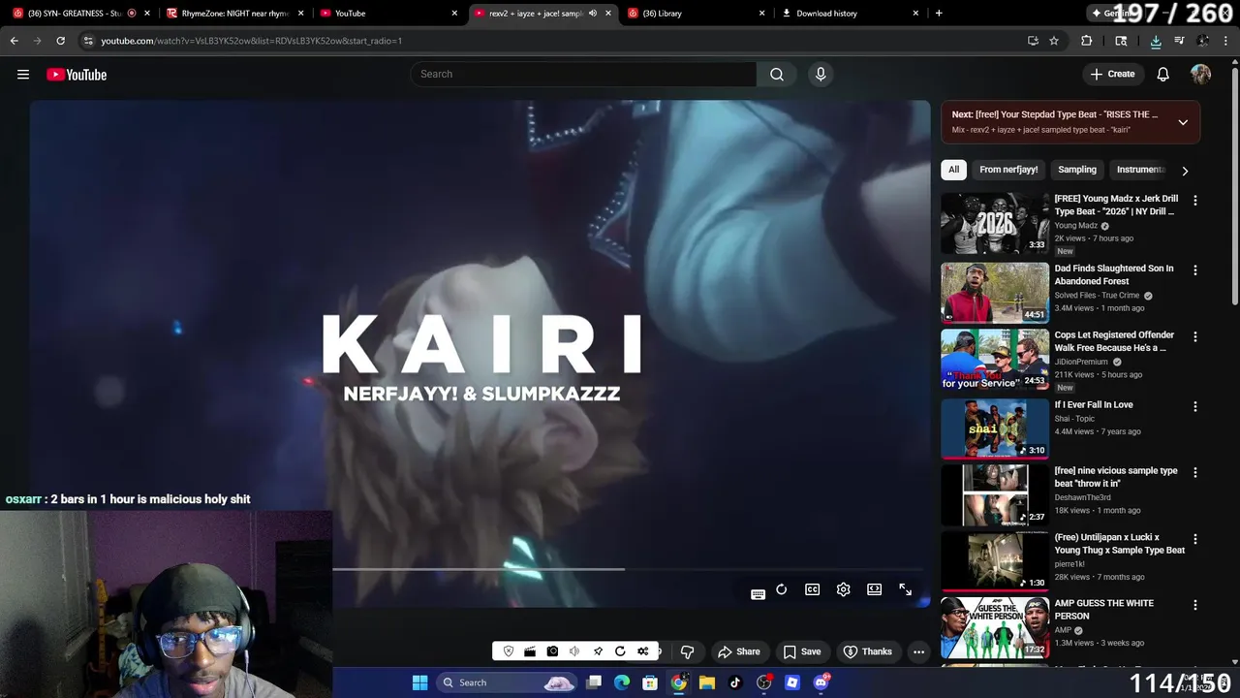
Task: Reload the browser page
Action: pyautogui.click(x=60, y=41)
